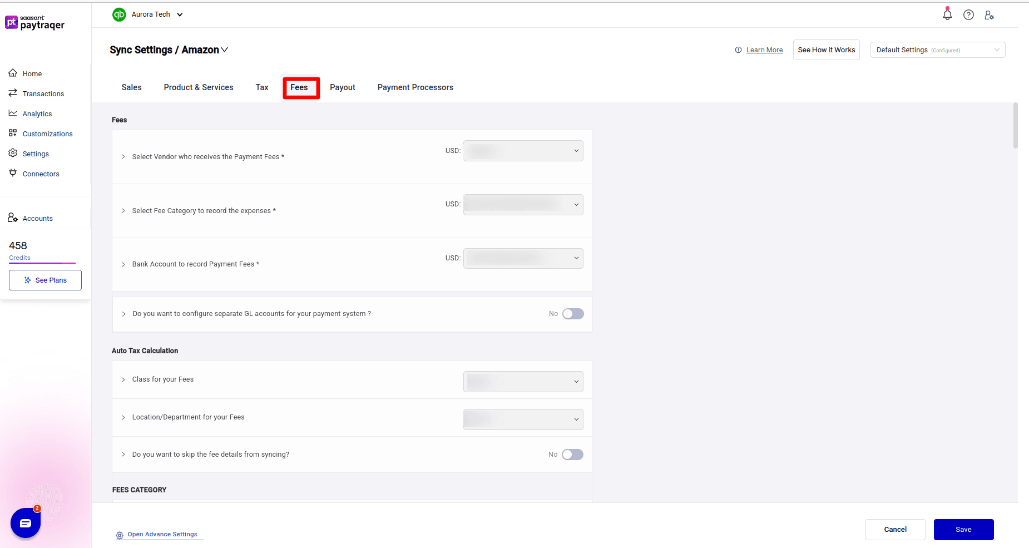Open the help question mark icon
Image resolution: width=1029 pixels, height=548 pixels.
point(968,14)
